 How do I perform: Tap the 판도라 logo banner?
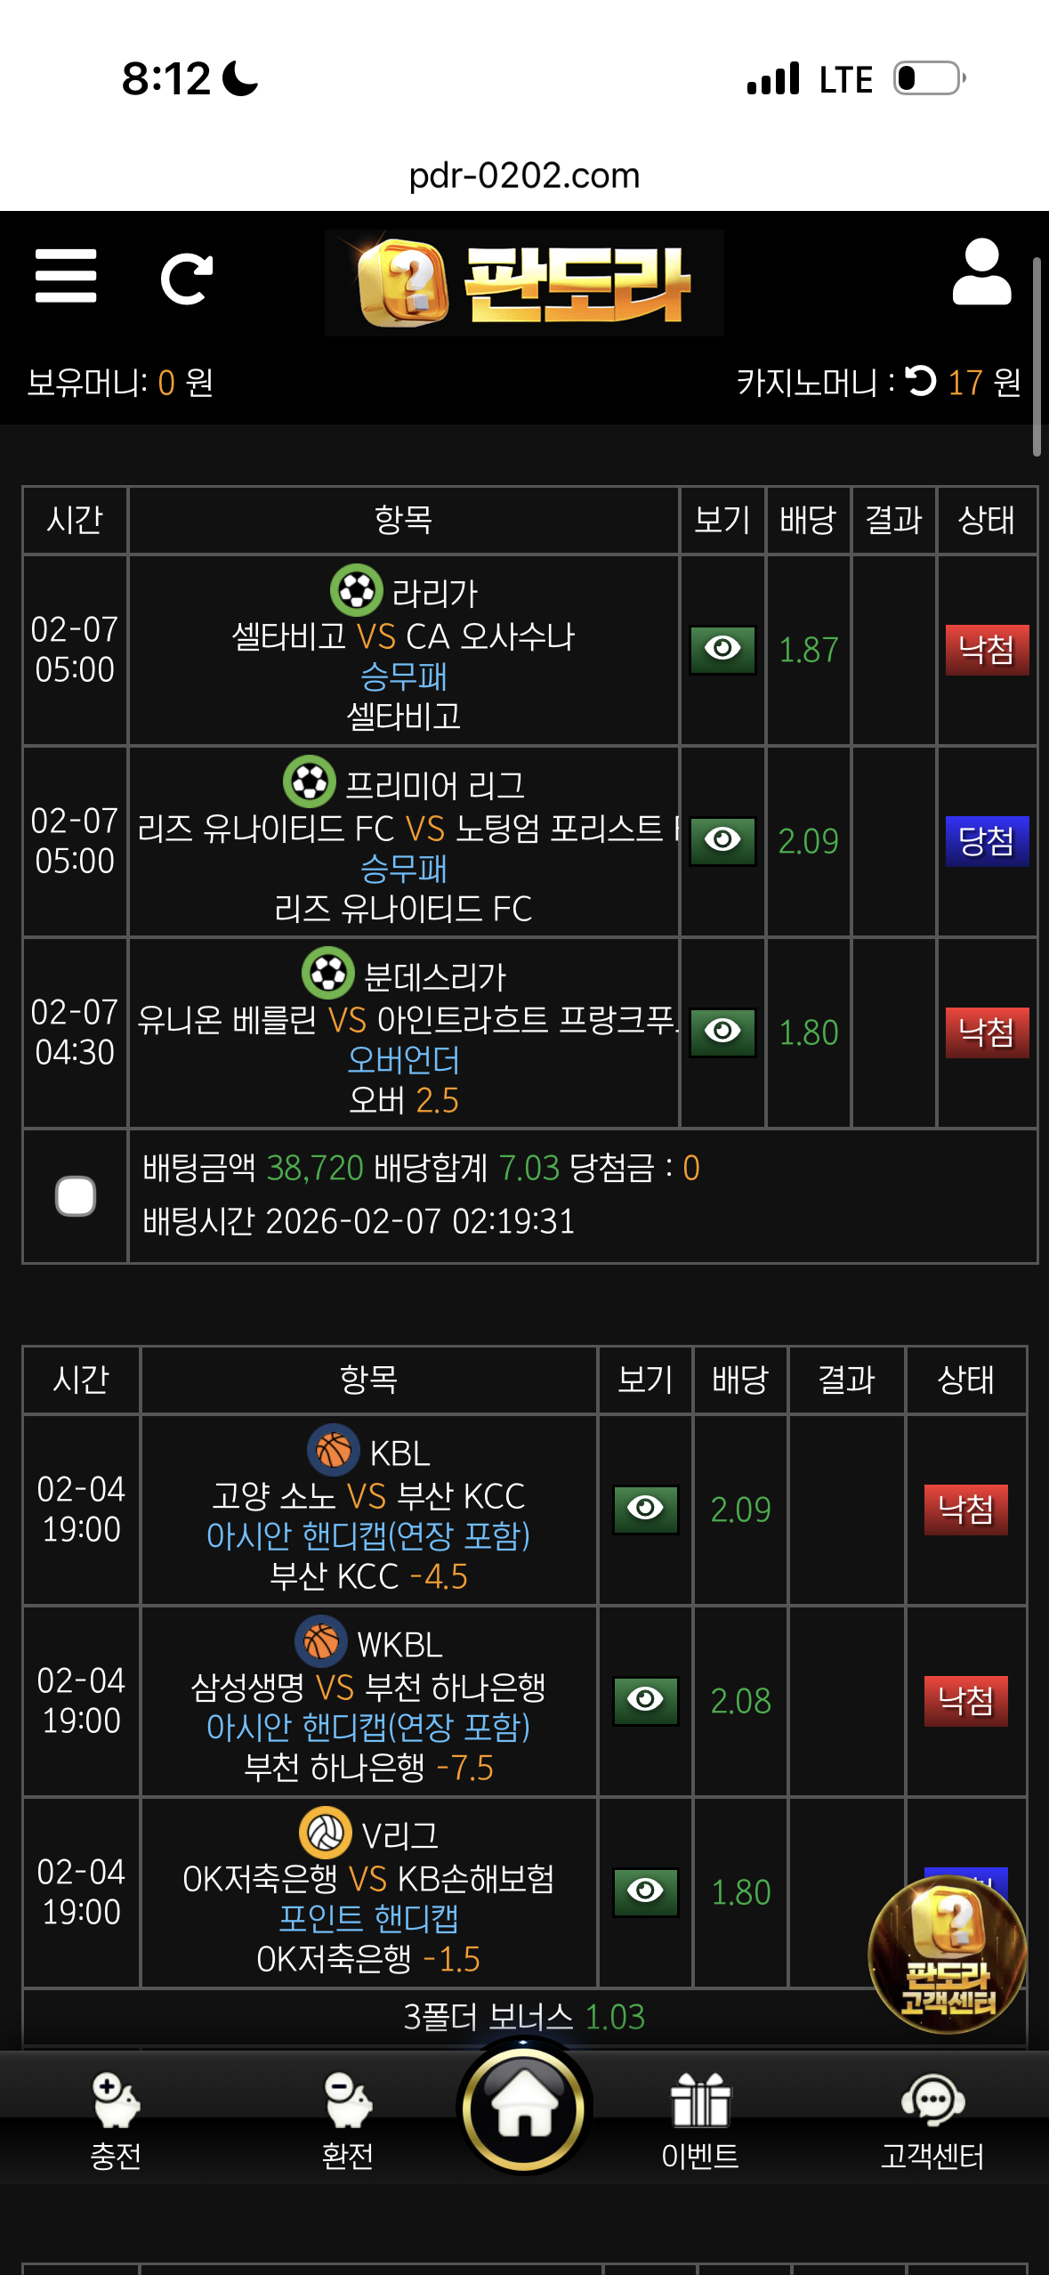click(x=524, y=283)
